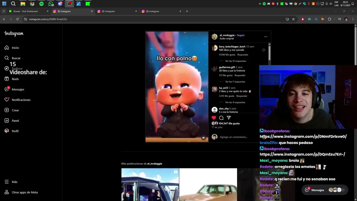Go to Perfil in sidebar

11,131
